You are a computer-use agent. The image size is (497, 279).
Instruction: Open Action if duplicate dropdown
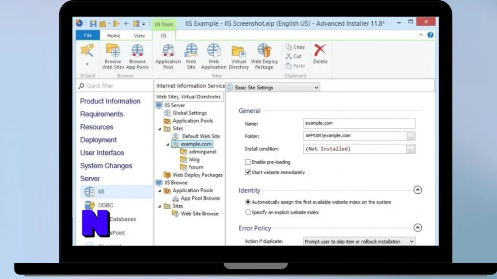tap(359, 242)
